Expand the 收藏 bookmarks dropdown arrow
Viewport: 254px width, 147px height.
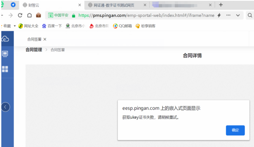click(x=15, y=26)
